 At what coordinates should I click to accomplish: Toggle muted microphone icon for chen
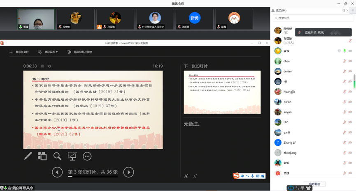[x=344, y=61]
